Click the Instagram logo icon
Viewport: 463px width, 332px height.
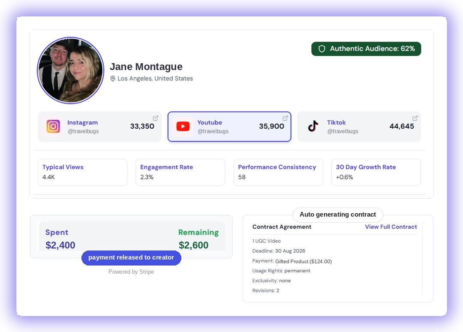point(53,127)
